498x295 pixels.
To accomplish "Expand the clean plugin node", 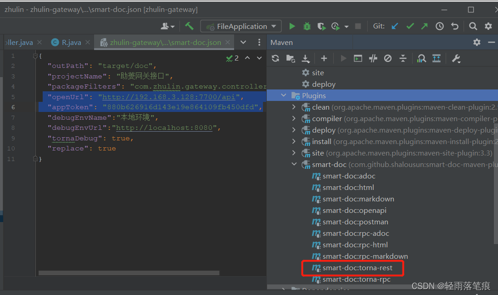I will pos(294,107).
